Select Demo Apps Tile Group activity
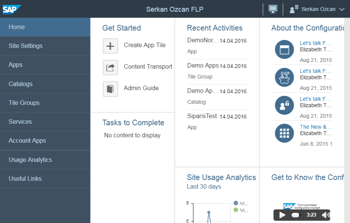350x223 pixels. pos(217,72)
